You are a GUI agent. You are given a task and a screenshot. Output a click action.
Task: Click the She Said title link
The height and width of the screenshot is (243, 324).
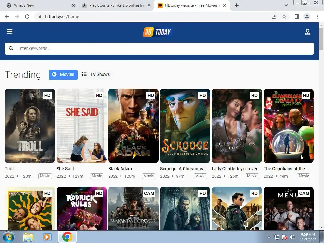[x=65, y=169]
